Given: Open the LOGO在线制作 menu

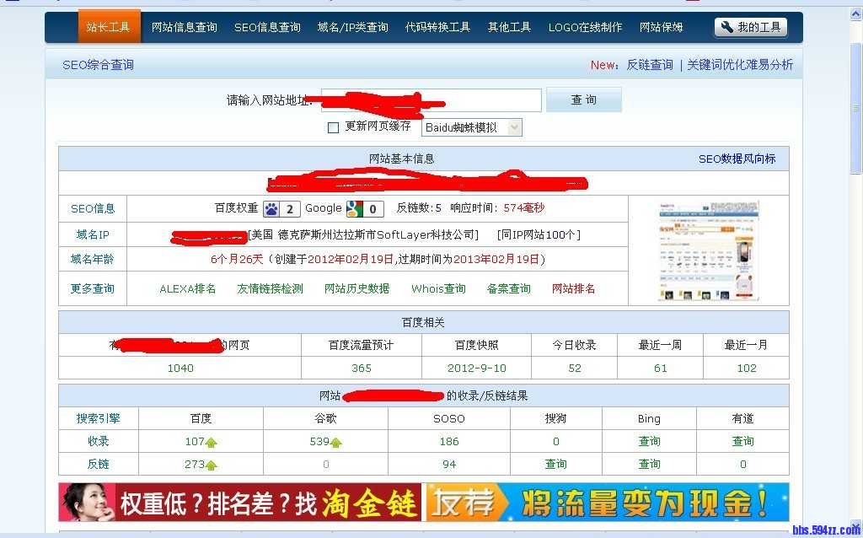Looking at the screenshot, I should pos(585,26).
